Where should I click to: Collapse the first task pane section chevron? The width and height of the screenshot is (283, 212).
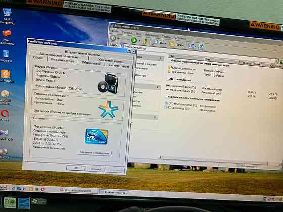click(x=160, y=59)
